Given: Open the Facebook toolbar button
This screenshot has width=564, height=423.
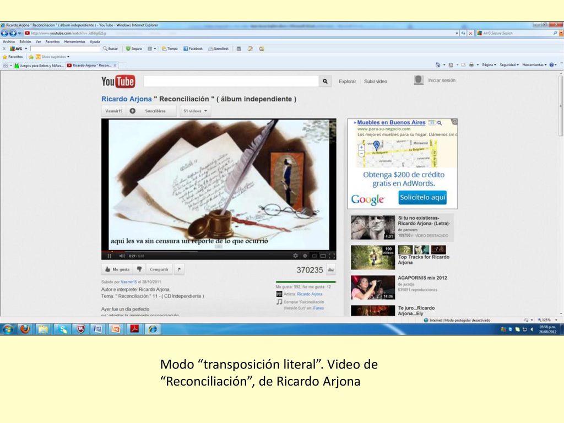Looking at the screenshot, I should click(193, 48).
